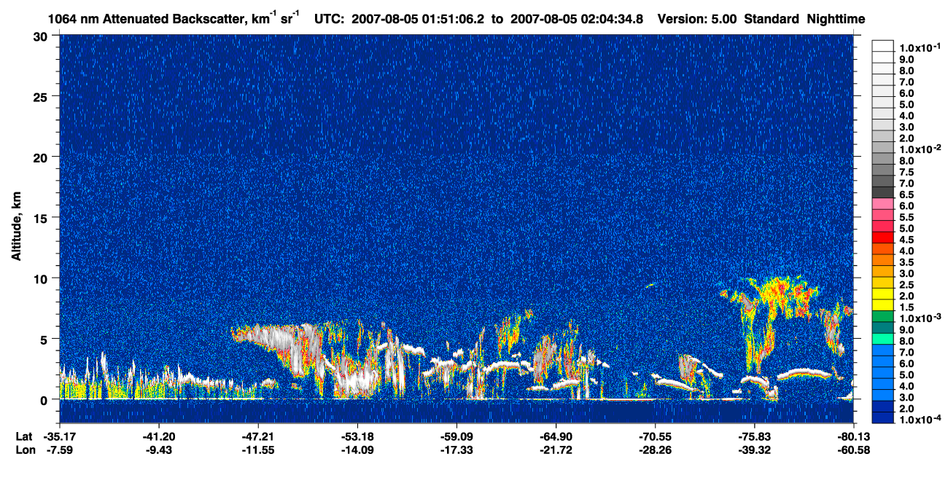Screen dimensions: 948x486
Task: Click the colorbar label '7.5'
Action: coord(906,172)
